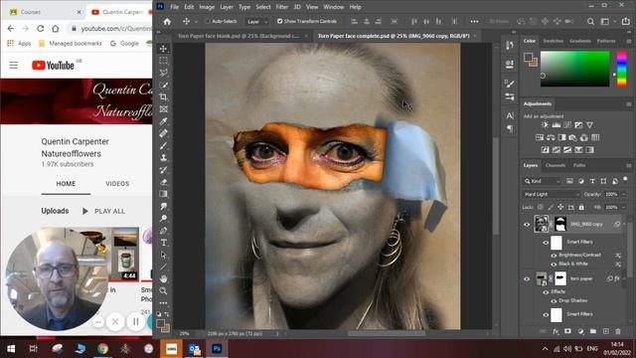Image resolution: width=636 pixels, height=358 pixels.
Task: Open the Select menu
Action: click(262, 7)
